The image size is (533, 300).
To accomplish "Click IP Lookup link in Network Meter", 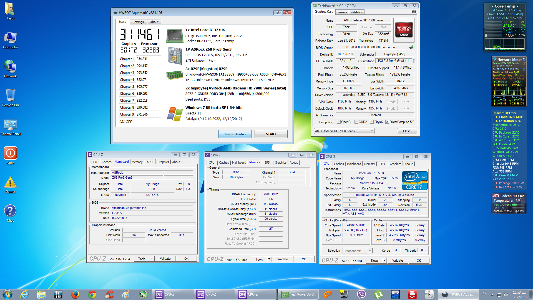I will click(520, 76).
